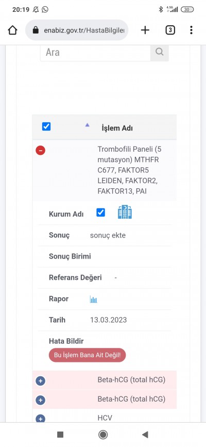Focus the Ara search field
Viewport: 206px width, 447px height.
coord(95,53)
